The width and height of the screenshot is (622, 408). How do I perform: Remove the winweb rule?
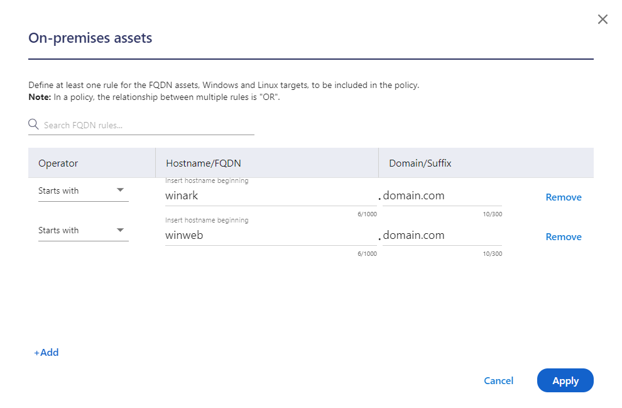563,236
